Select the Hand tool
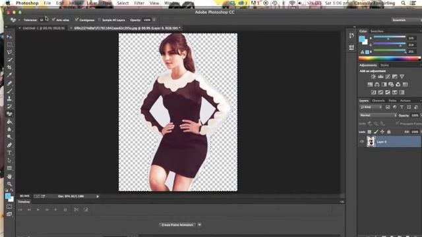Viewport: 422px width, 237px height. coord(9,176)
